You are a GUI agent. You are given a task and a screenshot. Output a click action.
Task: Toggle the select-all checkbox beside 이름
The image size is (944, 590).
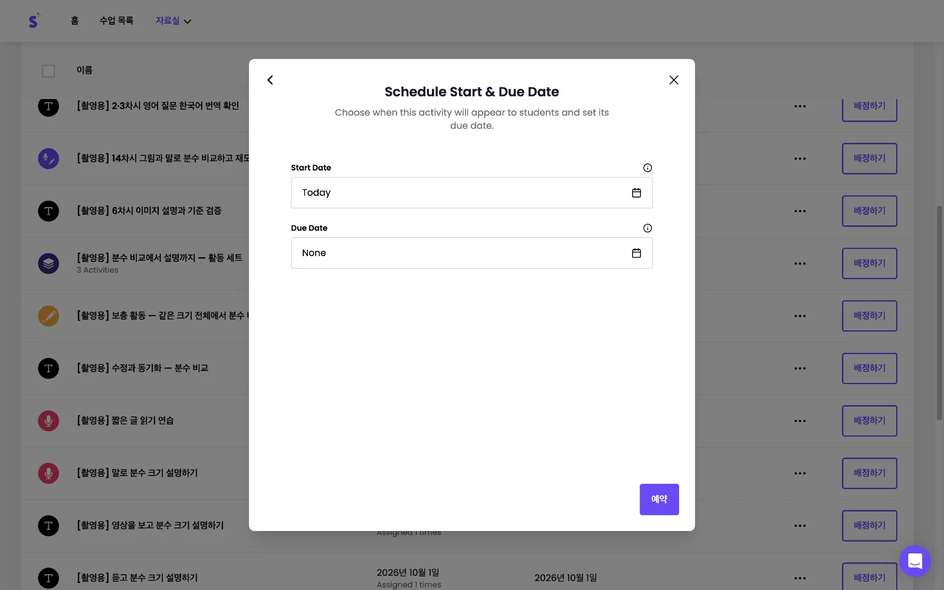[48, 71]
